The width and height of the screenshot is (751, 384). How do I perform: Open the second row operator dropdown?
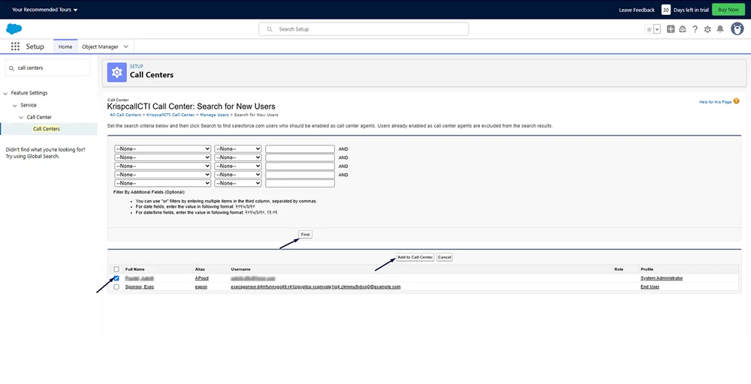tap(238, 157)
